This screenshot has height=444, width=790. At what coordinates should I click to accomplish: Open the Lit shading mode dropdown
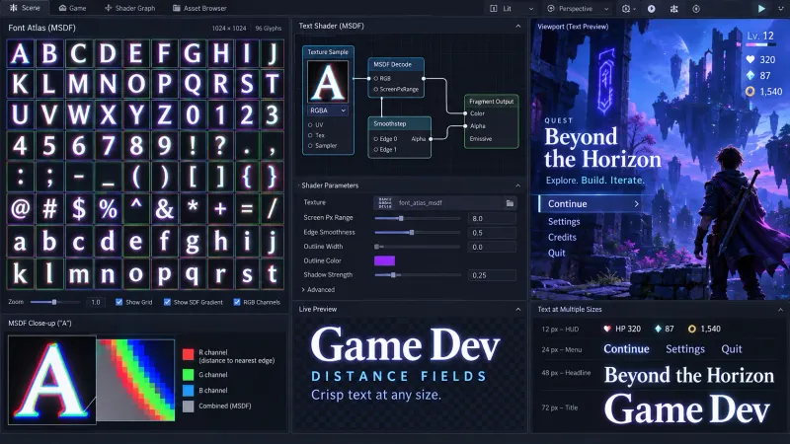point(512,9)
